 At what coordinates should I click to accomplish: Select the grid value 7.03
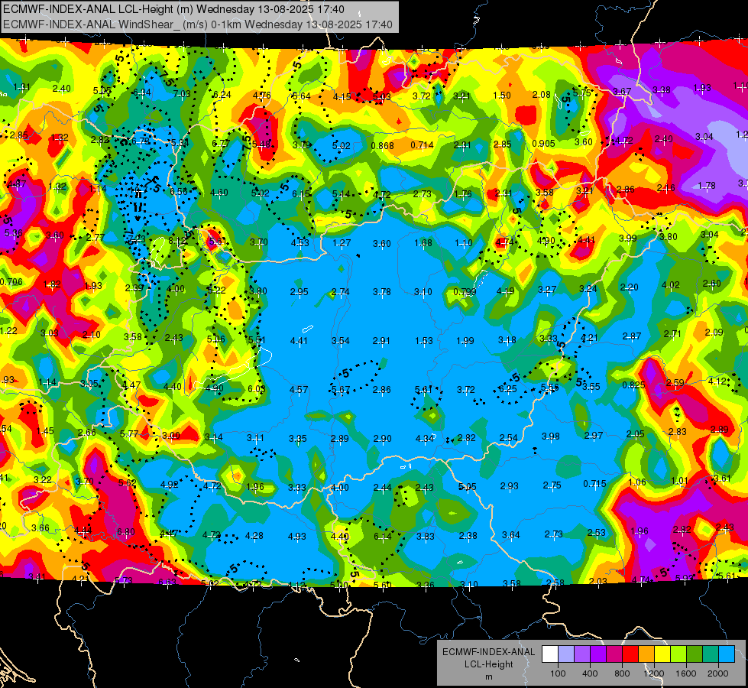click(x=182, y=93)
